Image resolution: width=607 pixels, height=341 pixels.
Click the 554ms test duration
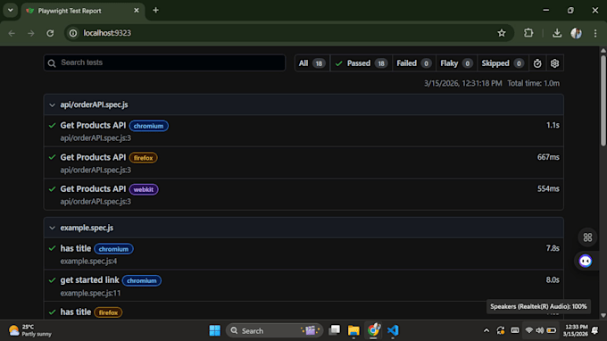click(548, 189)
